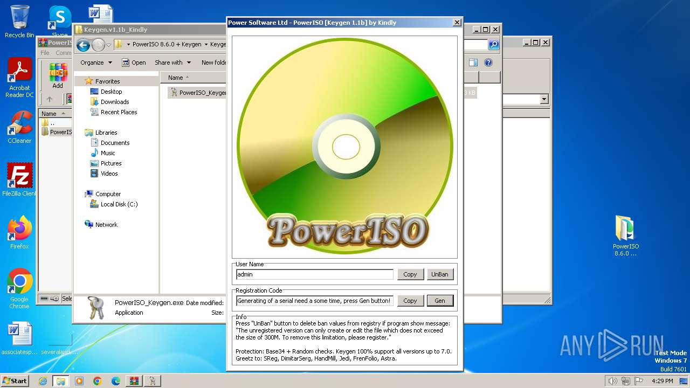Open the Explorer help icon
This screenshot has width=690, height=388.
coord(488,63)
